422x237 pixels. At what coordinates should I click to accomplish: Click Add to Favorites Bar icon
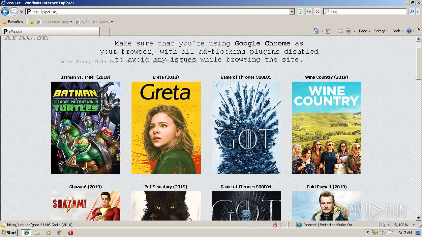(32, 22)
